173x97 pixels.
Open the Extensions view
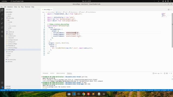[x=2, y=27]
